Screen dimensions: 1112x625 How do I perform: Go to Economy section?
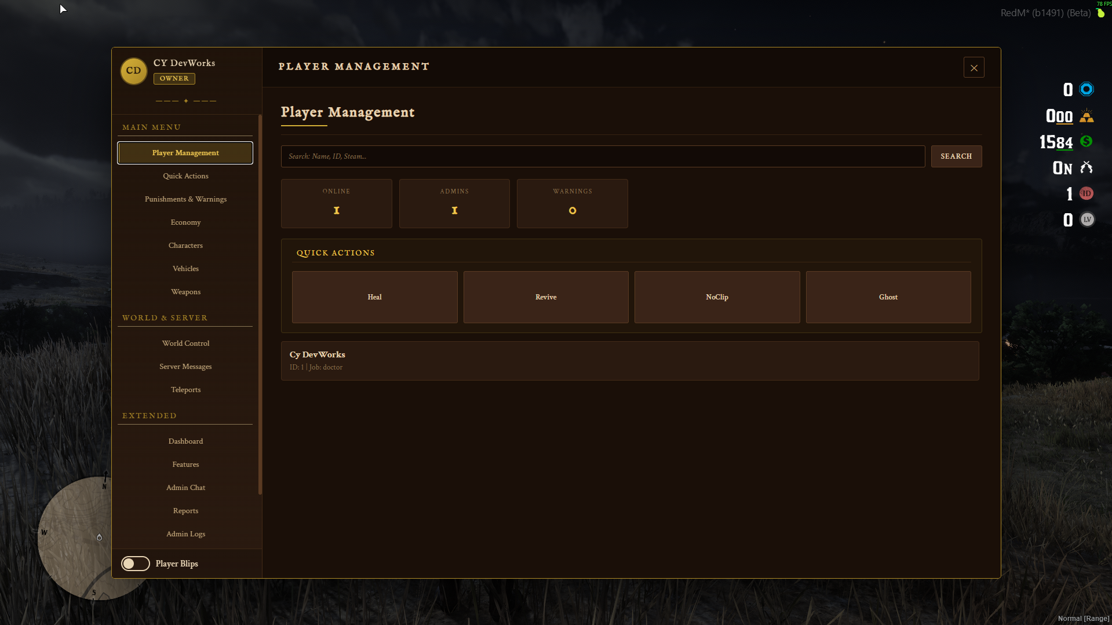point(185,222)
